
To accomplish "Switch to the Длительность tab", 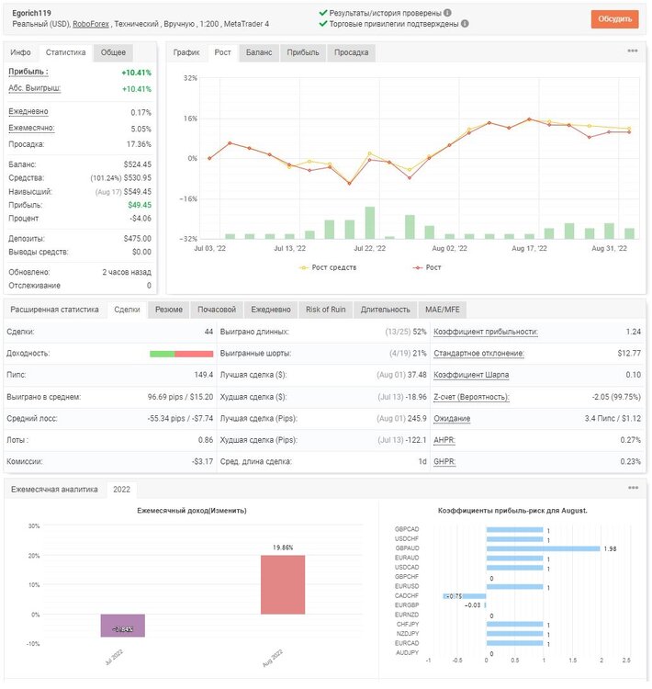I will [x=386, y=310].
